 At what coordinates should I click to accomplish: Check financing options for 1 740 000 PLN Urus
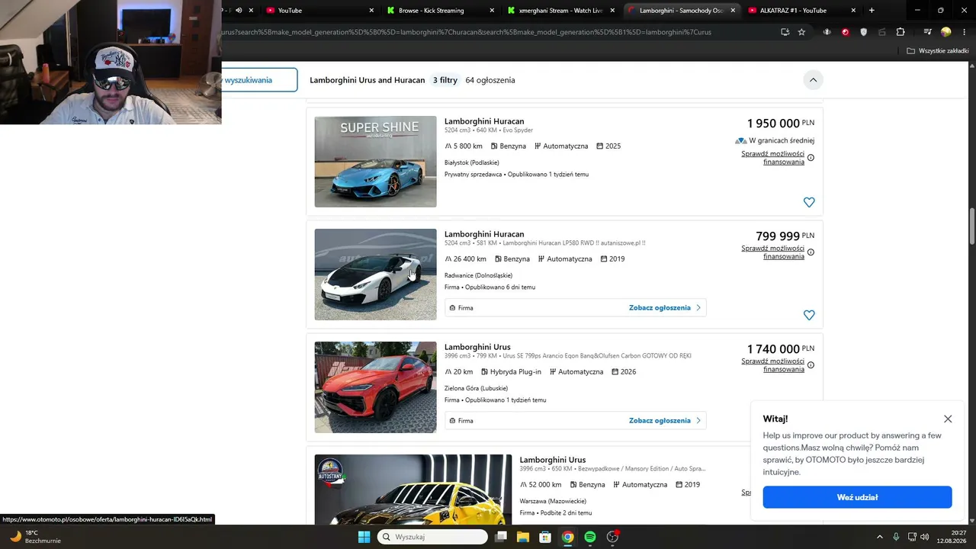click(x=772, y=365)
